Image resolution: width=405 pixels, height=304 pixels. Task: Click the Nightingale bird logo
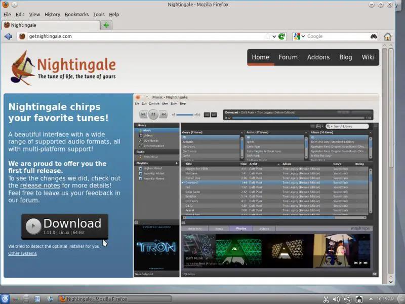22,68
